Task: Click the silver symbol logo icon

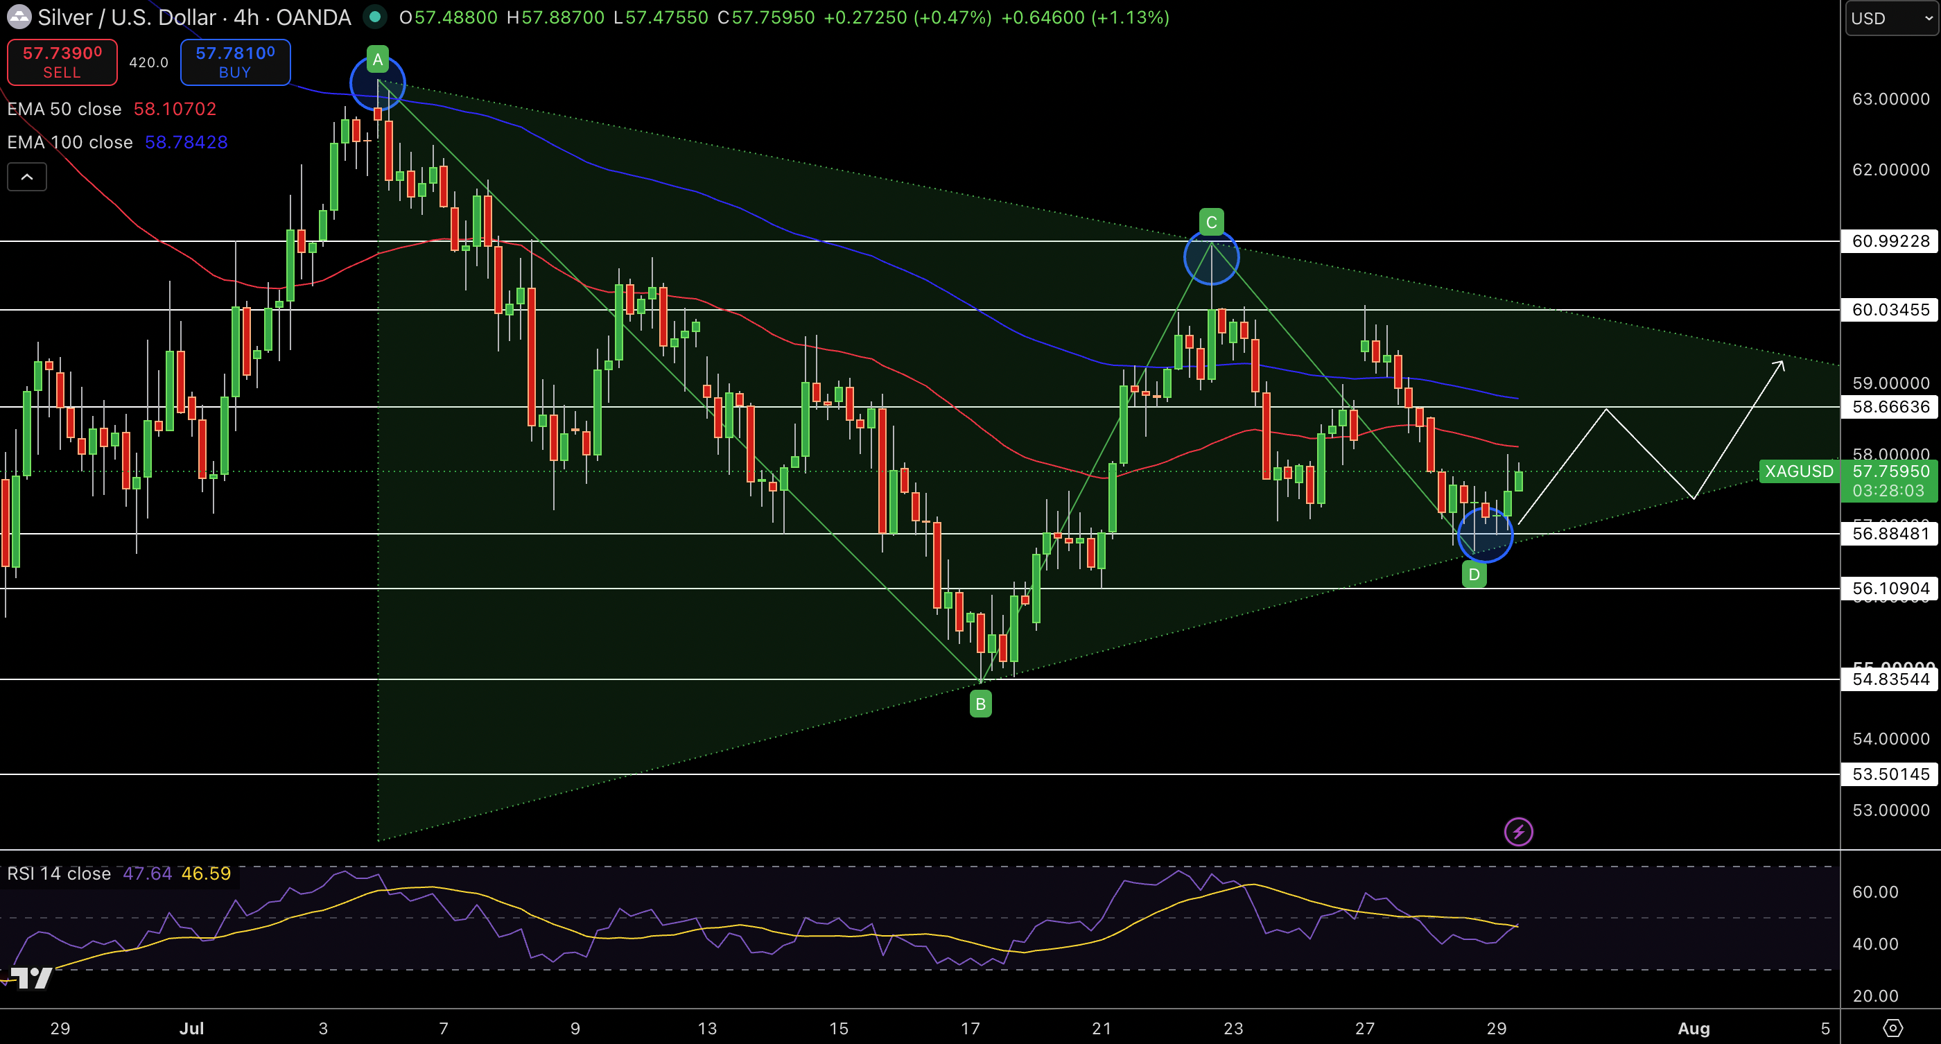Action: pyautogui.click(x=18, y=17)
